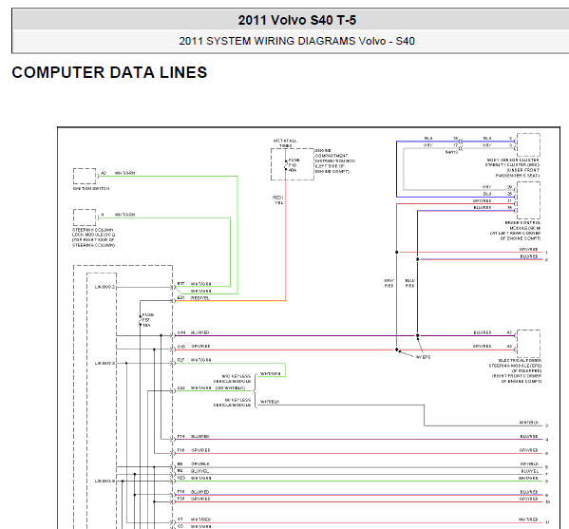This screenshot has width=569, height=529.
Task: Click the "2011 SYSTEM WIRING DIAGRAMS Volvo - S40" subtitle
Action: (x=296, y=41)
